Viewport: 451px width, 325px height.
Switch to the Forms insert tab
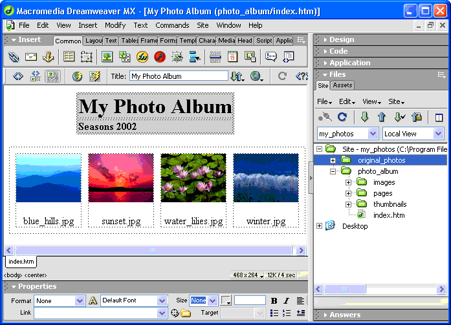pyautogui.click(x=168, y=41)
